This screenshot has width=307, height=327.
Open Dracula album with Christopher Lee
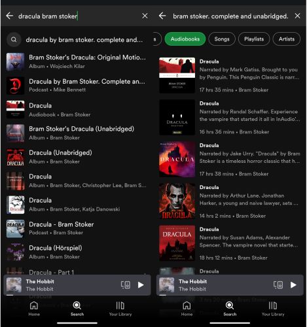pos(77,181)
